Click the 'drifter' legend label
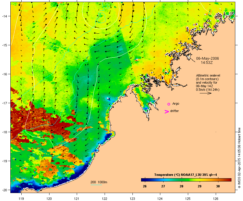 pos(174,111)
